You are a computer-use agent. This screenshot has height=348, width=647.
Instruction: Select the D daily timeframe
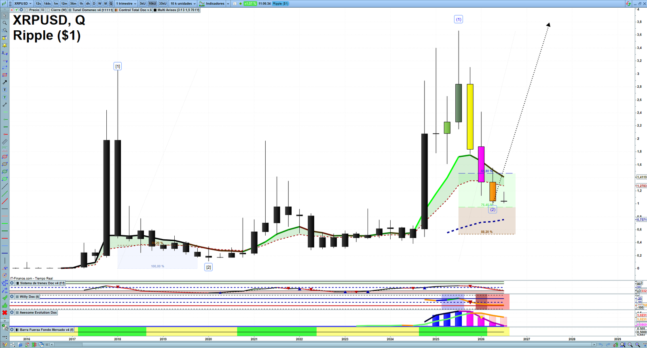coord(94,4)
